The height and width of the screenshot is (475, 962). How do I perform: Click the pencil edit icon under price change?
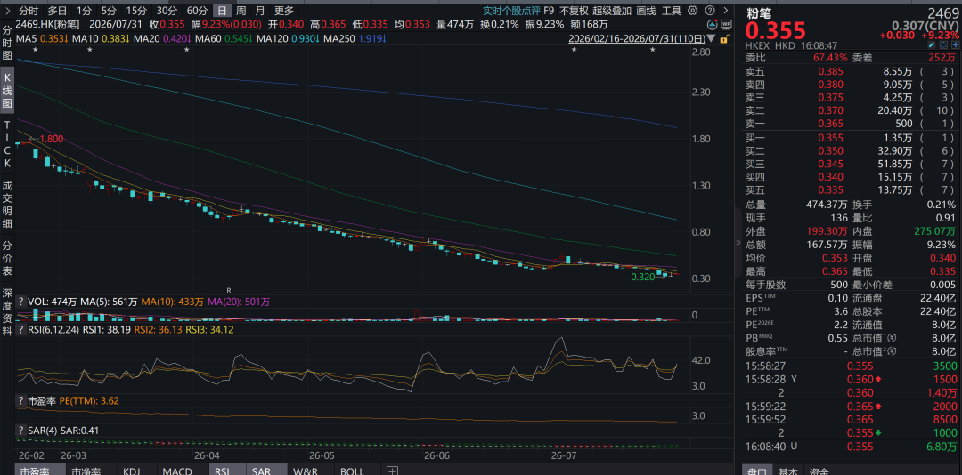click(x=932, y=45)
